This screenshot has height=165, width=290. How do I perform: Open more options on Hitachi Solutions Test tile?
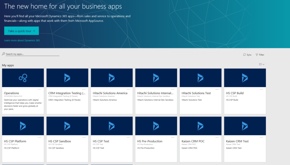[217, 89]
